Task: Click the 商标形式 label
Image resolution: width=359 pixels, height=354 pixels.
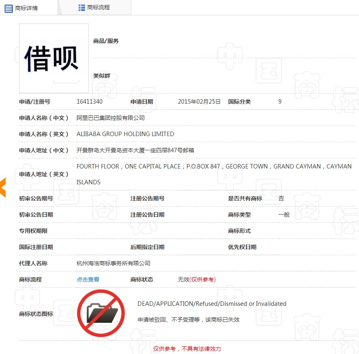Action: (x=239, y=231)
